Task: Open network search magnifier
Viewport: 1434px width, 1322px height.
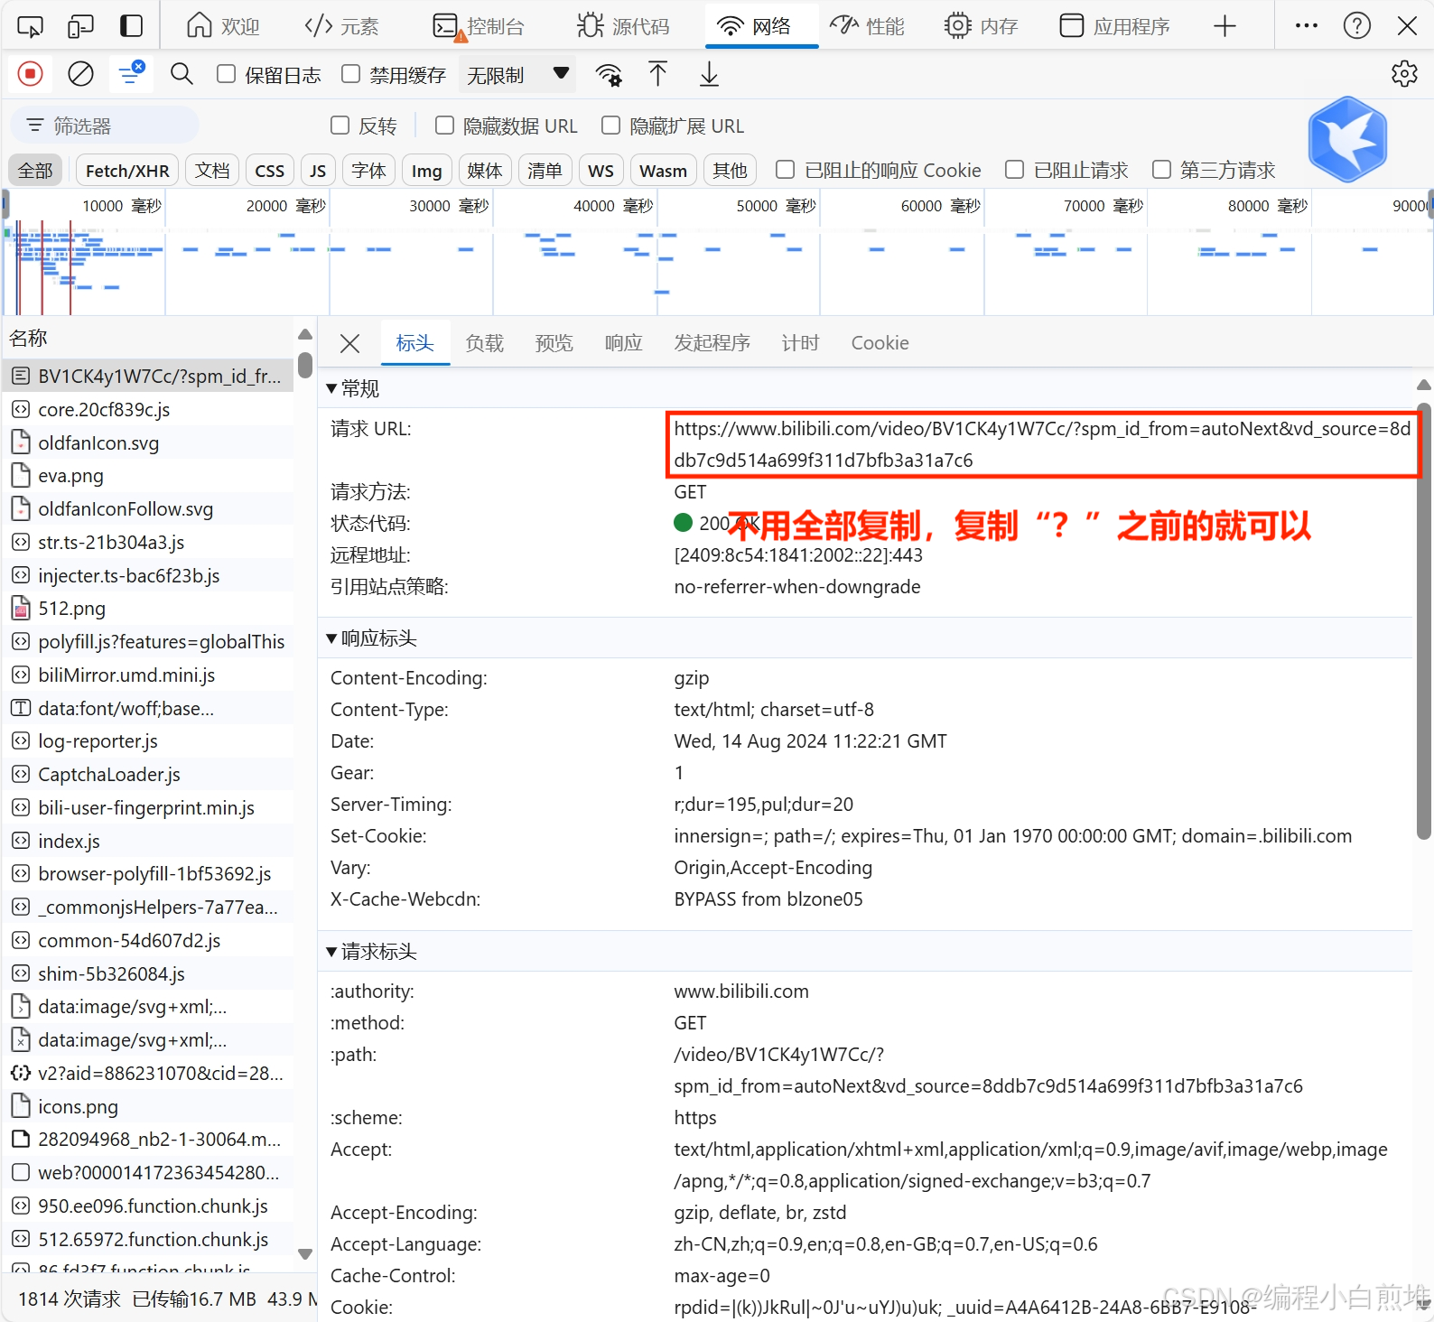Action: (x=182, y=74)
